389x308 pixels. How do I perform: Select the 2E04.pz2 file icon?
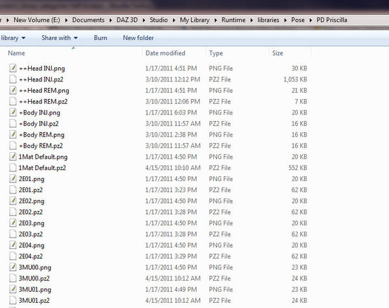click(13, 256)
